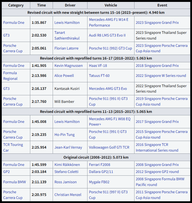Image resolution: width=192 pixels, height=203 pixels.
Task: Open Porsche 911 (997 II) GT3 Cup link
Action: 108,195
